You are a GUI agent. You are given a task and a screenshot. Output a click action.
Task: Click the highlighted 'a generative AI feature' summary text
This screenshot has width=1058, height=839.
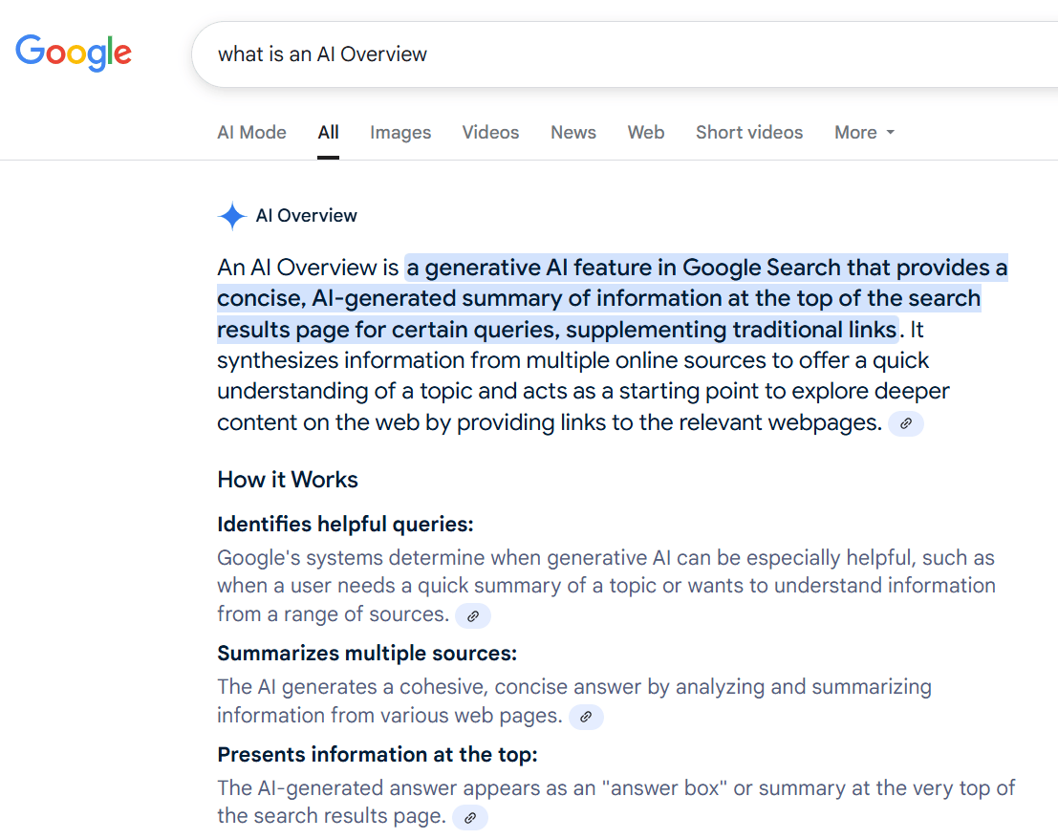tap(612, 298)
